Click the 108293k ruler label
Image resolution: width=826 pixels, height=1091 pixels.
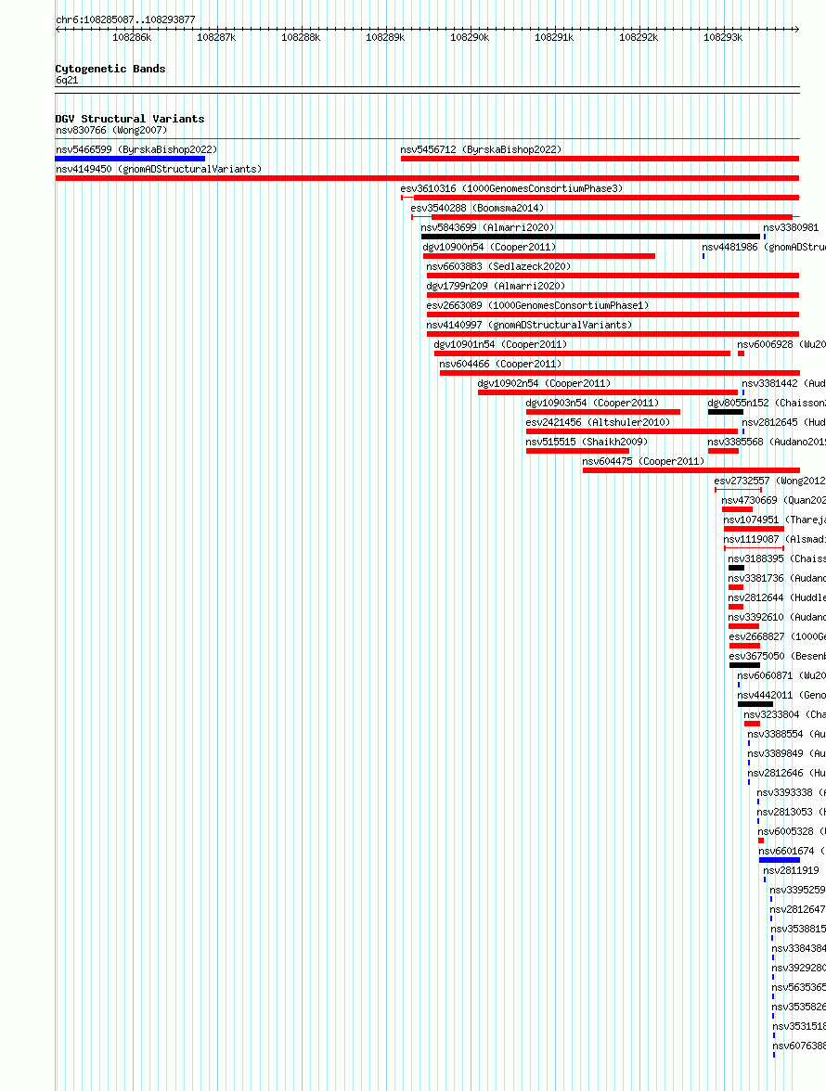pos(723,37)
